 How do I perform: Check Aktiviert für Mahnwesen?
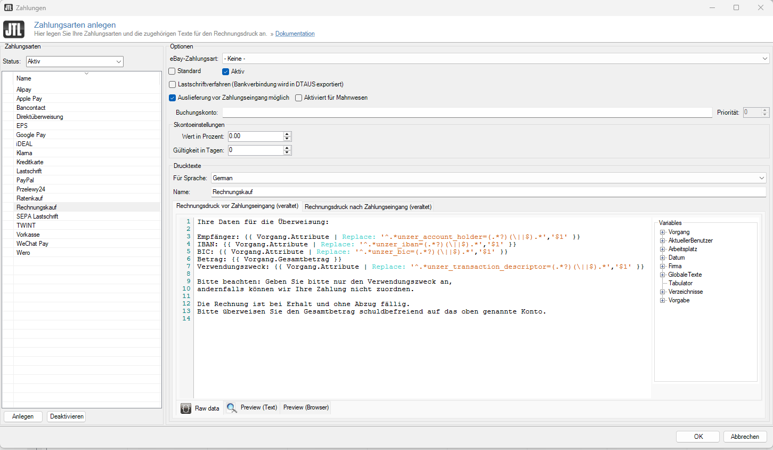pyautogui.click(x=298, y=98)
